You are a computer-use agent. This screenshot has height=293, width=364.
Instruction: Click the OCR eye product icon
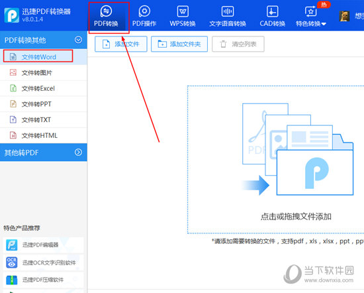coord(12,263)
